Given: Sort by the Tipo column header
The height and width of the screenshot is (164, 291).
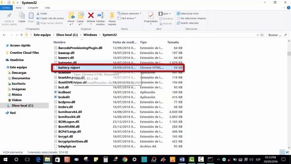Looking at the screenshot, I should pyautogui.click(x=143, y=42).
